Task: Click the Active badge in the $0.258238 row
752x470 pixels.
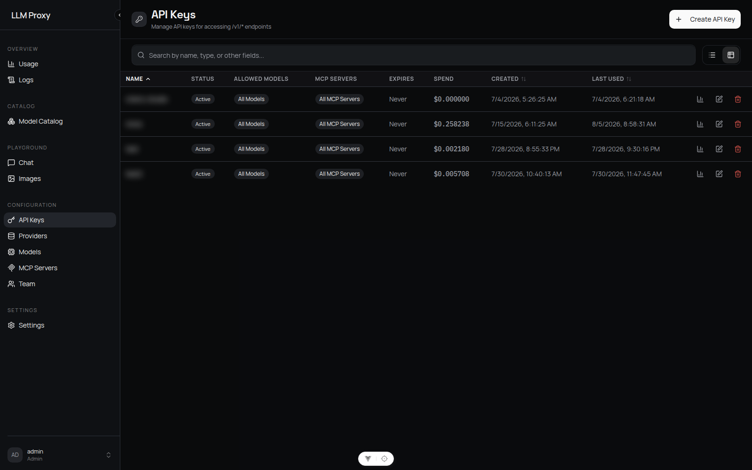Action: 203,124
